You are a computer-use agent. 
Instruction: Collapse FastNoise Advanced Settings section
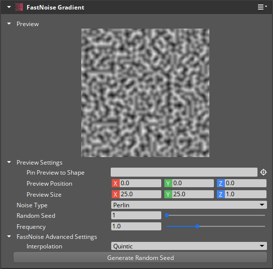9,236
